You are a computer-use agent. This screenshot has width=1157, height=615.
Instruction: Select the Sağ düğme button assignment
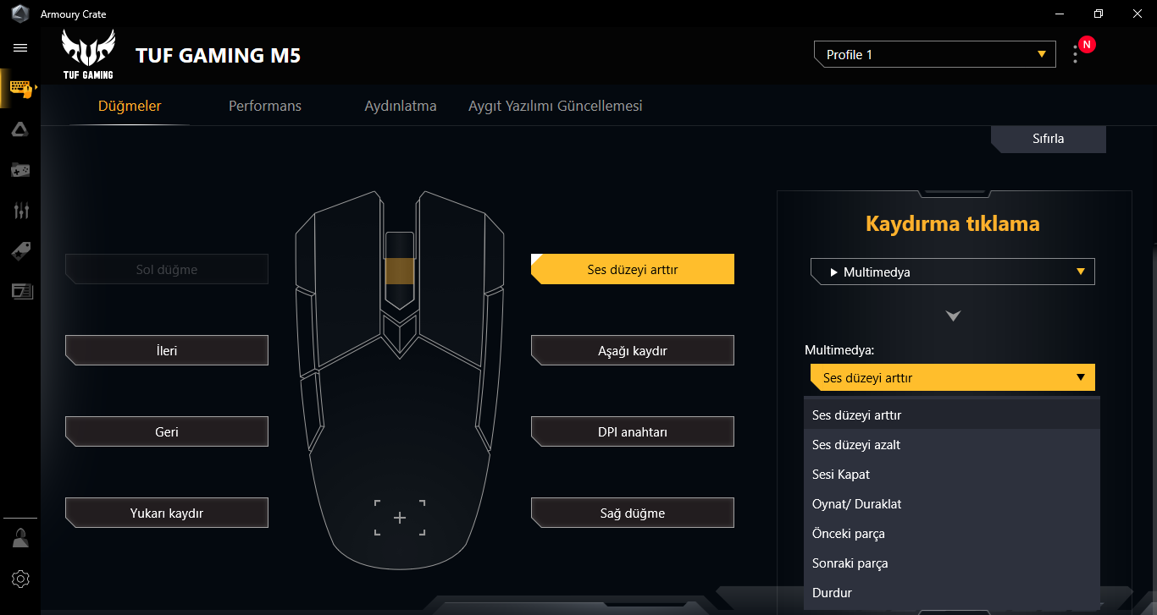[633, 513]
